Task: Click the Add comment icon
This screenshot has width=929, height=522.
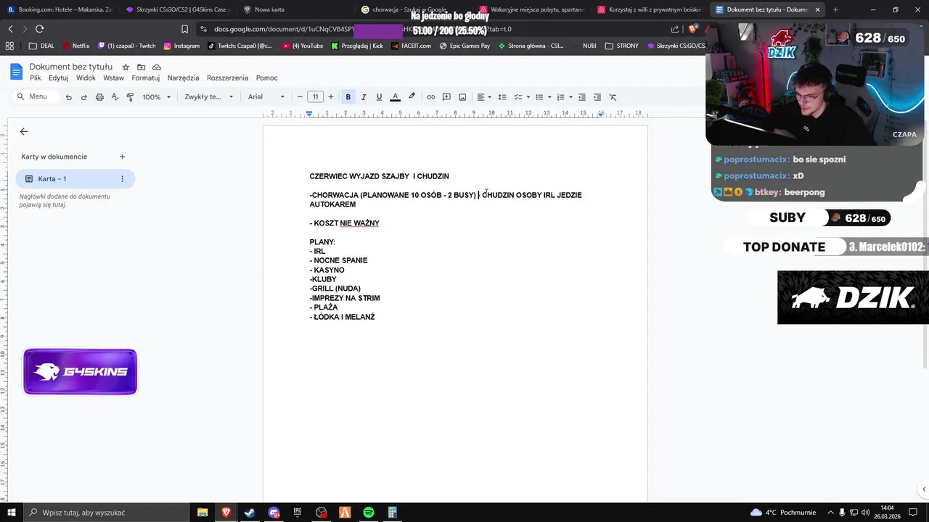Action: tap(447, 97)
